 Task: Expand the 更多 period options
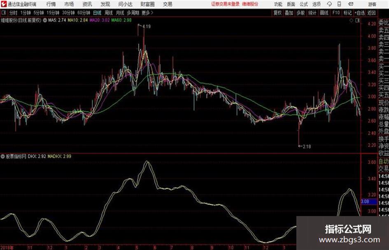(147, 13)
